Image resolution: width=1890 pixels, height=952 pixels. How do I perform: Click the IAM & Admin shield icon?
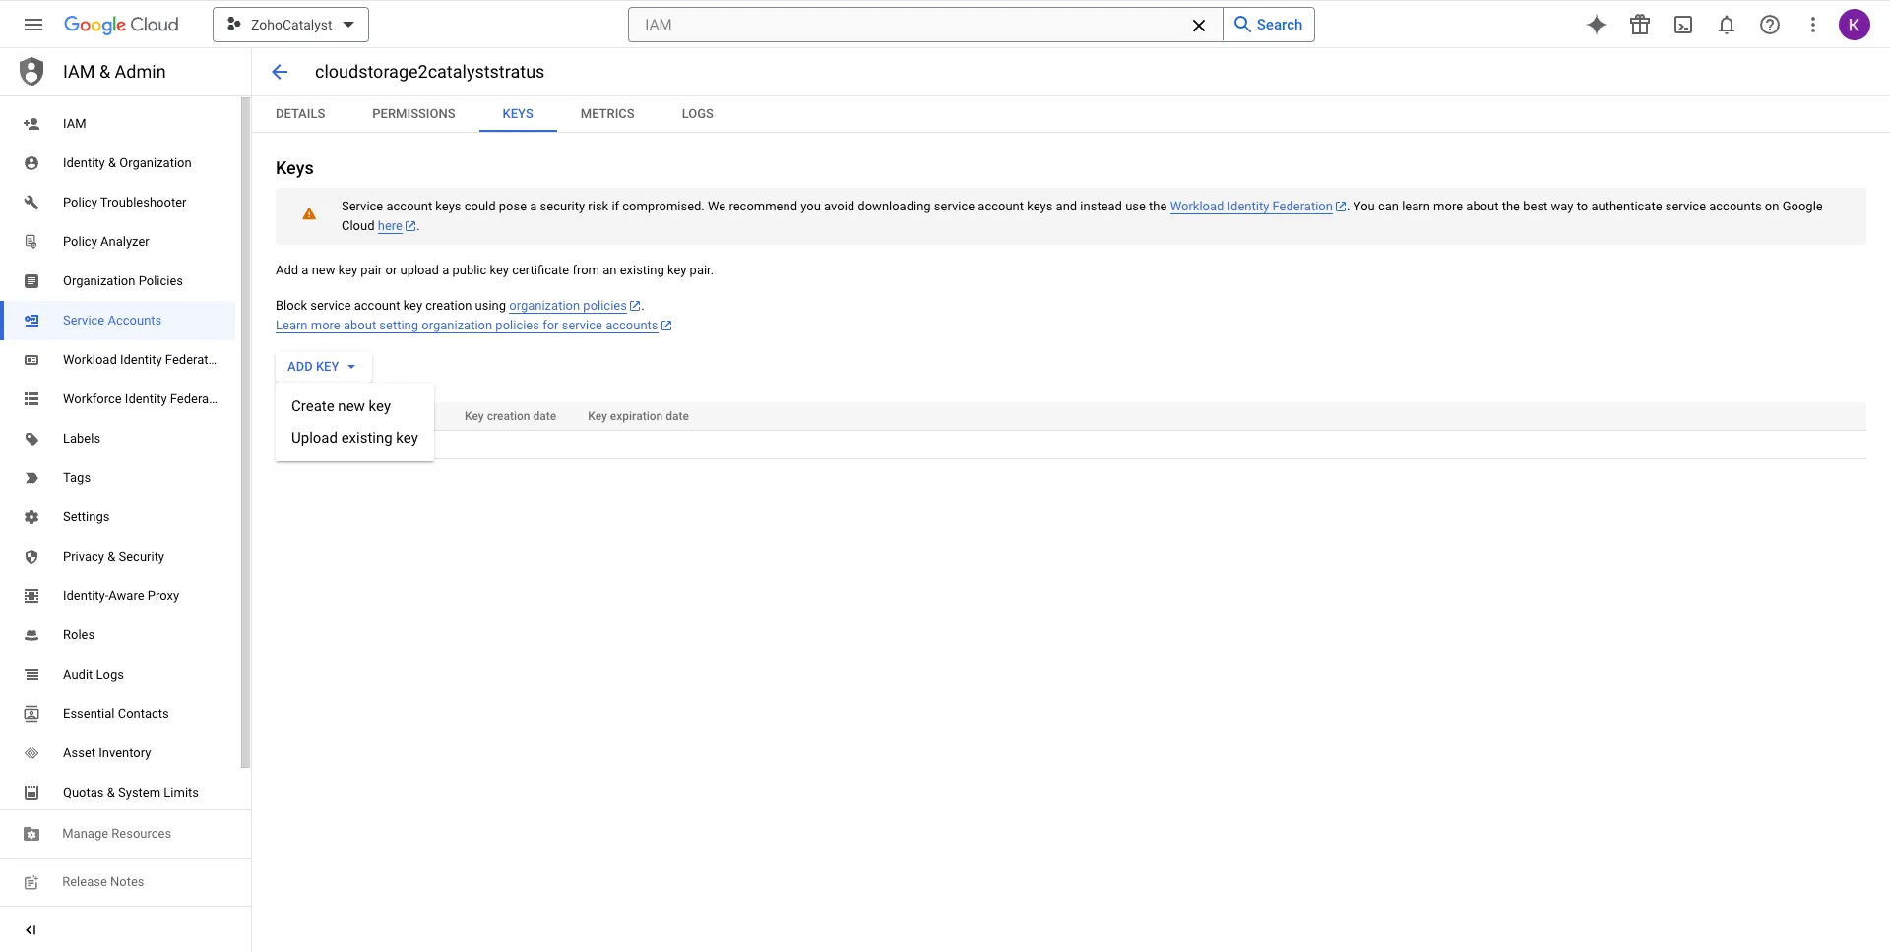(x=31, y=72)
